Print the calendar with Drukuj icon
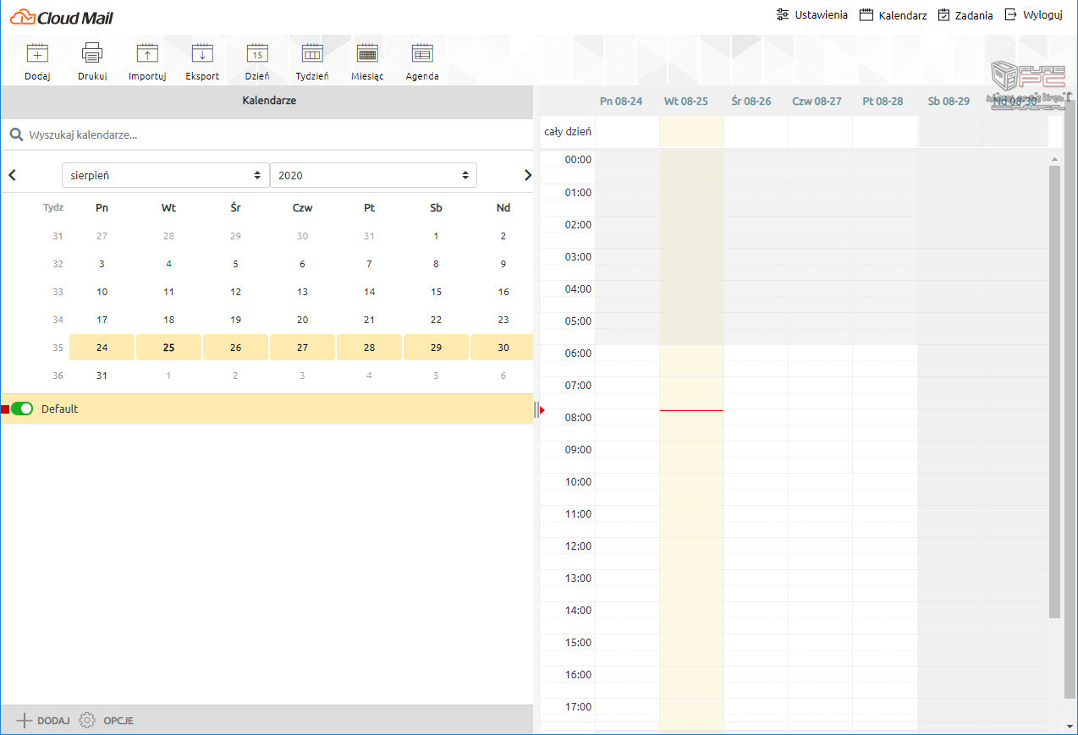Viewport: 1078px width, 735px height. click(x=92, y=54)
